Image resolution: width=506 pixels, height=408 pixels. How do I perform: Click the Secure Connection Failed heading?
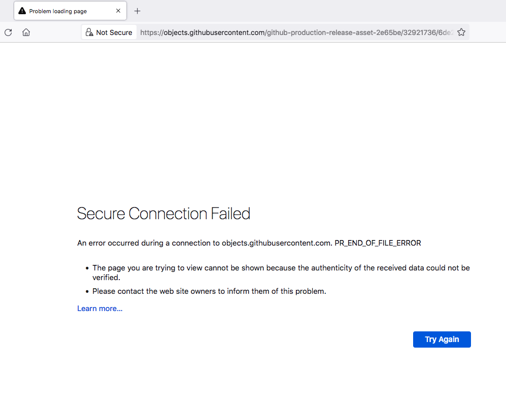tap(163, 214)
